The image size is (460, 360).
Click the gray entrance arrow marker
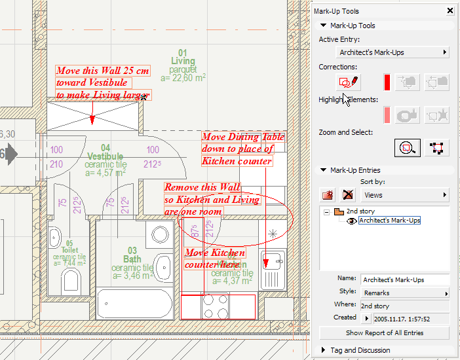11,154
